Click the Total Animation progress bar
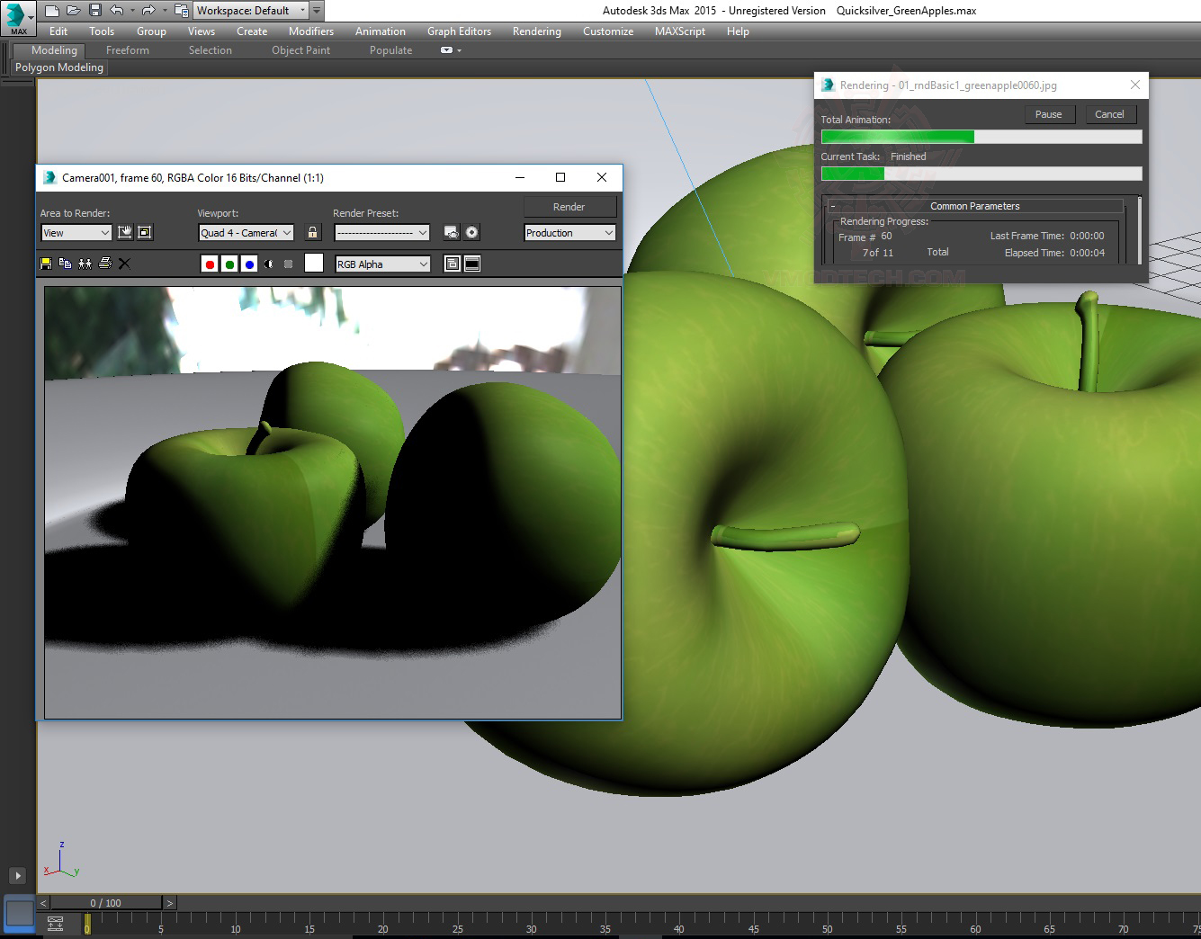 pos(981,137)
